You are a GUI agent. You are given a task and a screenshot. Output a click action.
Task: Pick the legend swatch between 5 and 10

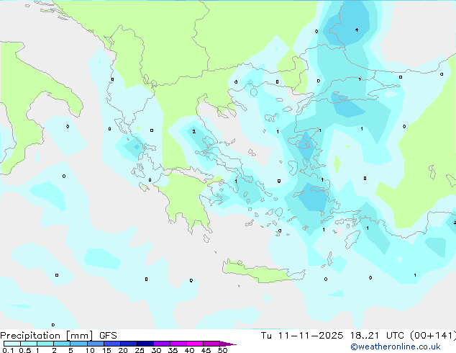tap(78, 344)
